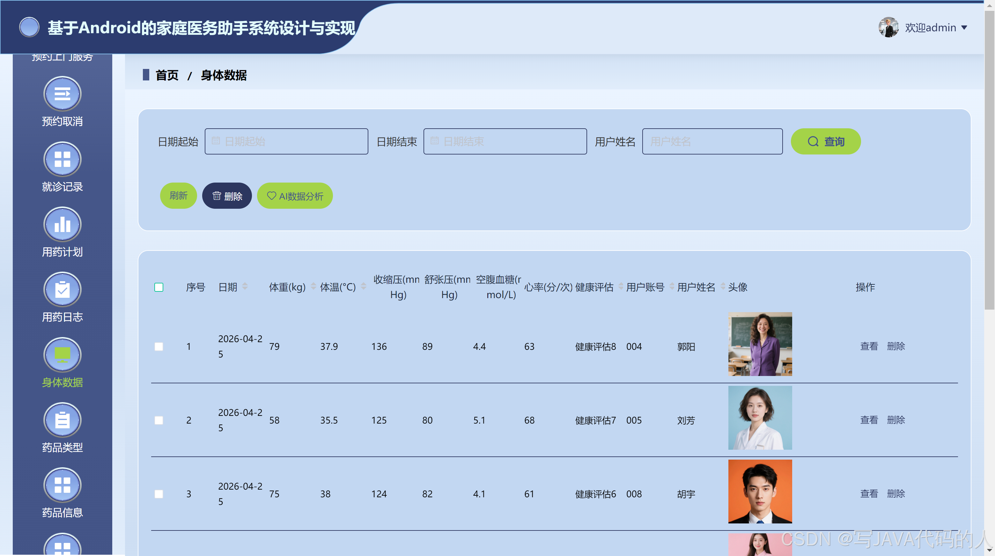This screenshot has width=995, height=556.
Task: Click the AI数据分析 button
Action: [295, 196]
